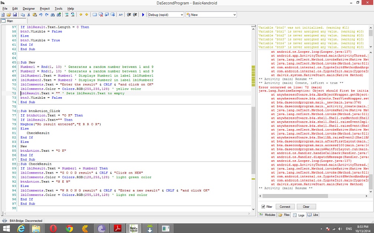
Task: Open the Designer menu
Action: coord(29,9)
